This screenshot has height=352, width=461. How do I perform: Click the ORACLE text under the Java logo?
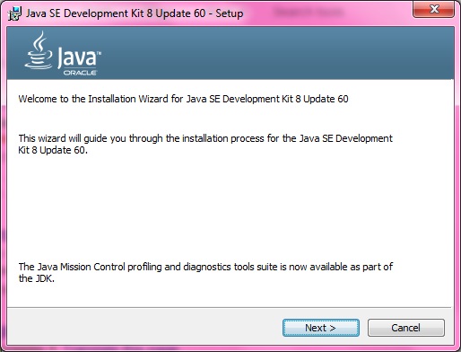click(80, 73)
